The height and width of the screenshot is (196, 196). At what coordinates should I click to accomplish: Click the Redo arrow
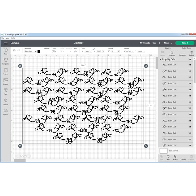point(19,50)
